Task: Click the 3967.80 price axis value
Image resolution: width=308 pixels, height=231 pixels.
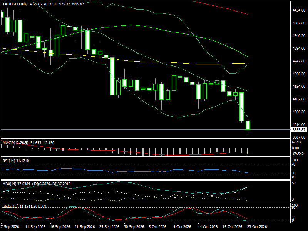Action: point(299,137)
